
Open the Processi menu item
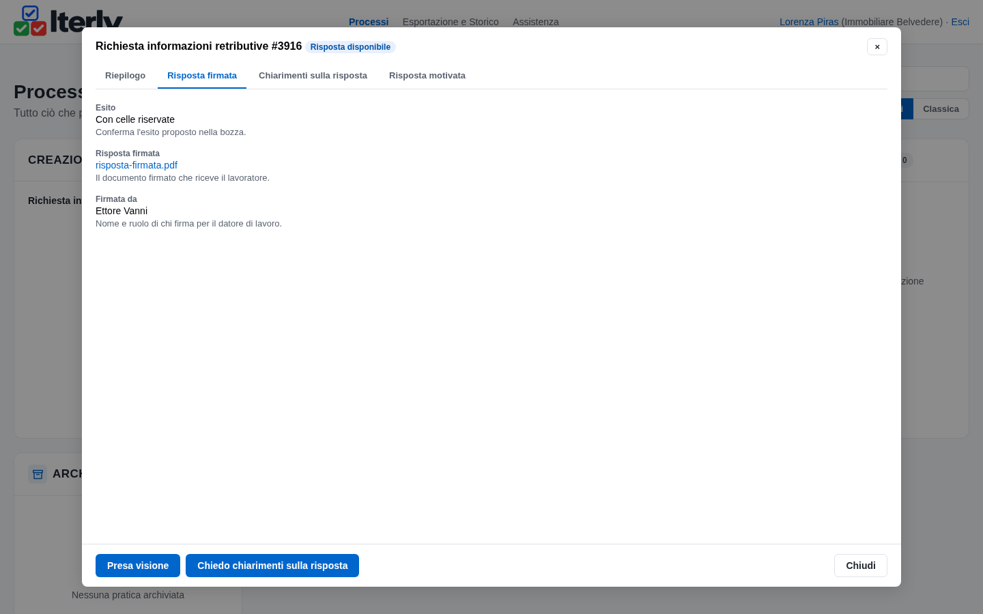click(369, 22)
